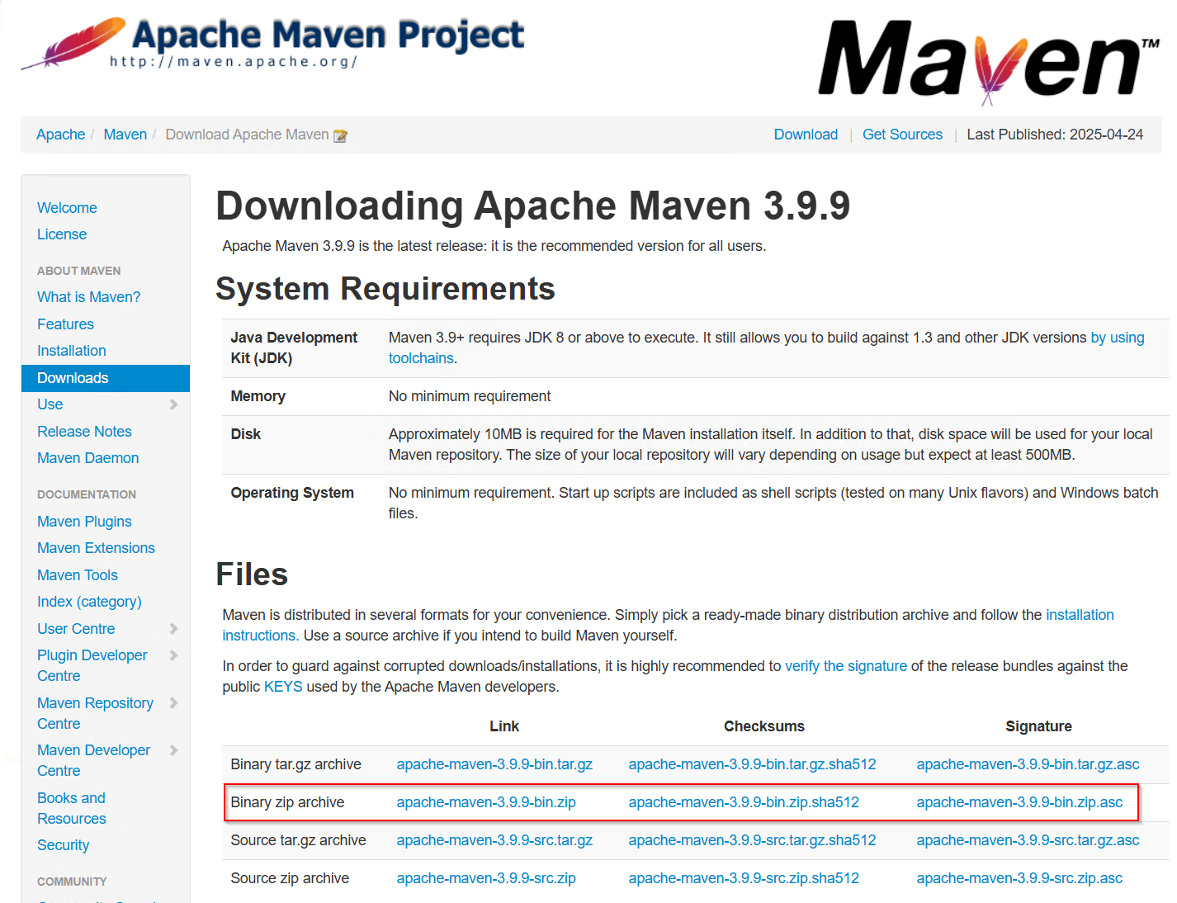Download apache-maven-3.9.9-src.tar.gz
1177x903 pixels.
tap(494, 840)
